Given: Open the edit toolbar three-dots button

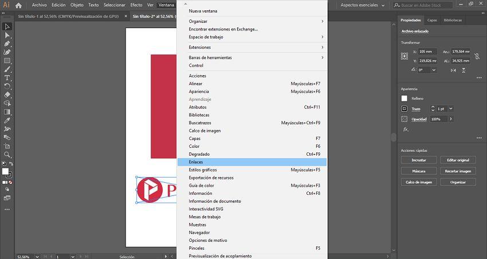Looking at the screenshot, I should point(7,210).
